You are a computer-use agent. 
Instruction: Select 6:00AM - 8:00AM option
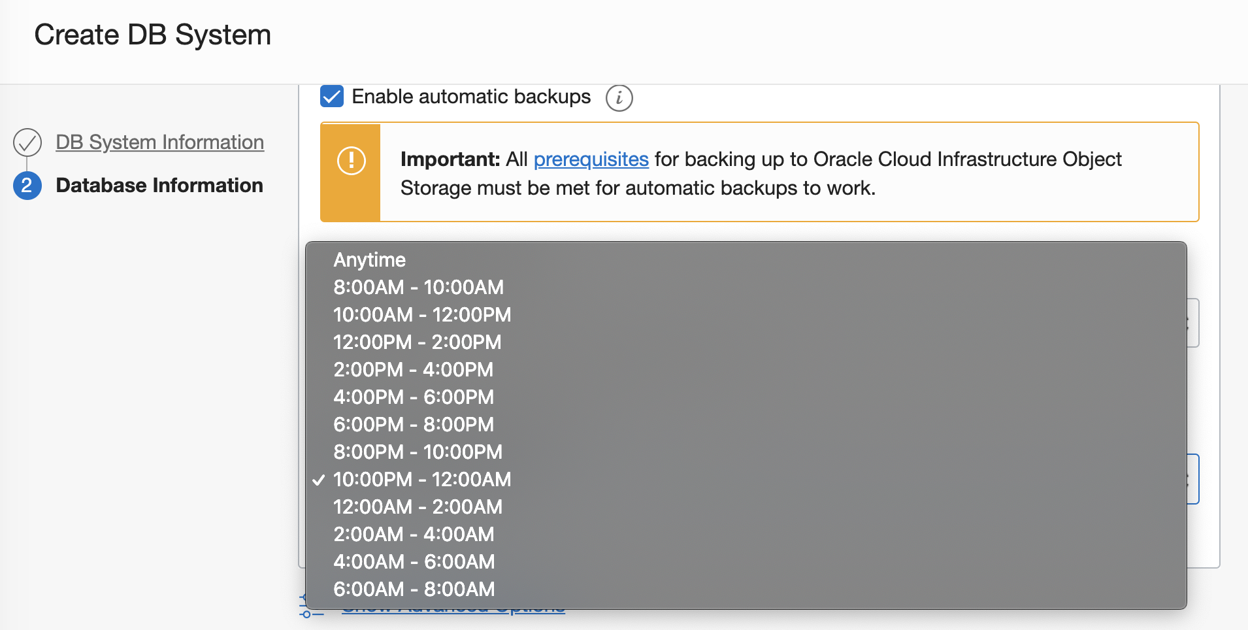[x=746, y=589]
